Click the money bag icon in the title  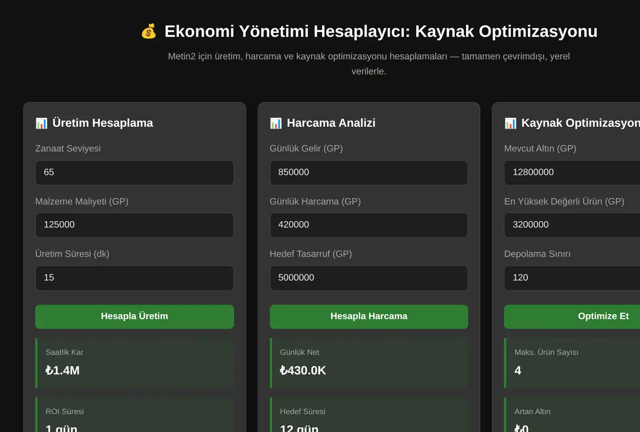point(149,31)
